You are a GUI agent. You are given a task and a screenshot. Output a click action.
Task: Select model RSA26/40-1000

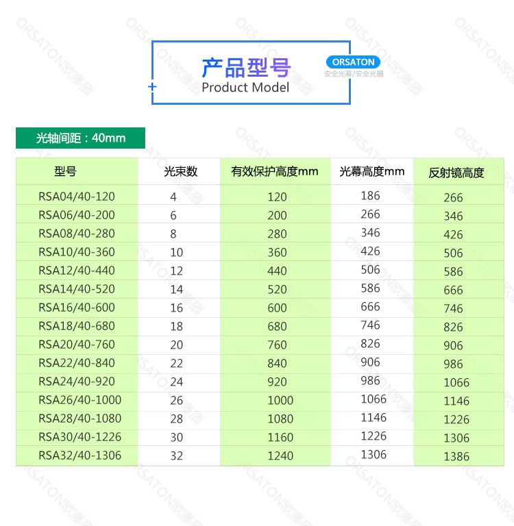point(79,400)
